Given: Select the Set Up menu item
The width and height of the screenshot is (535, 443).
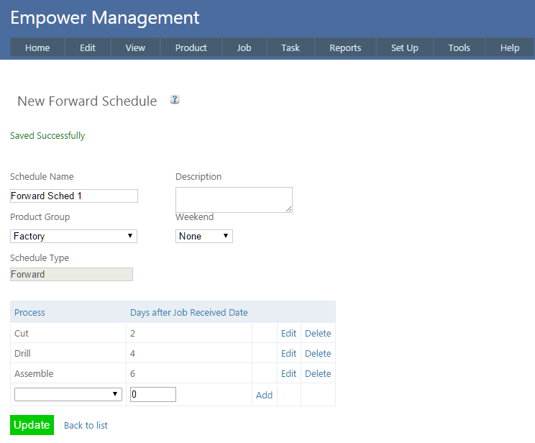Looking at the screenshot, I should point(404,47).
